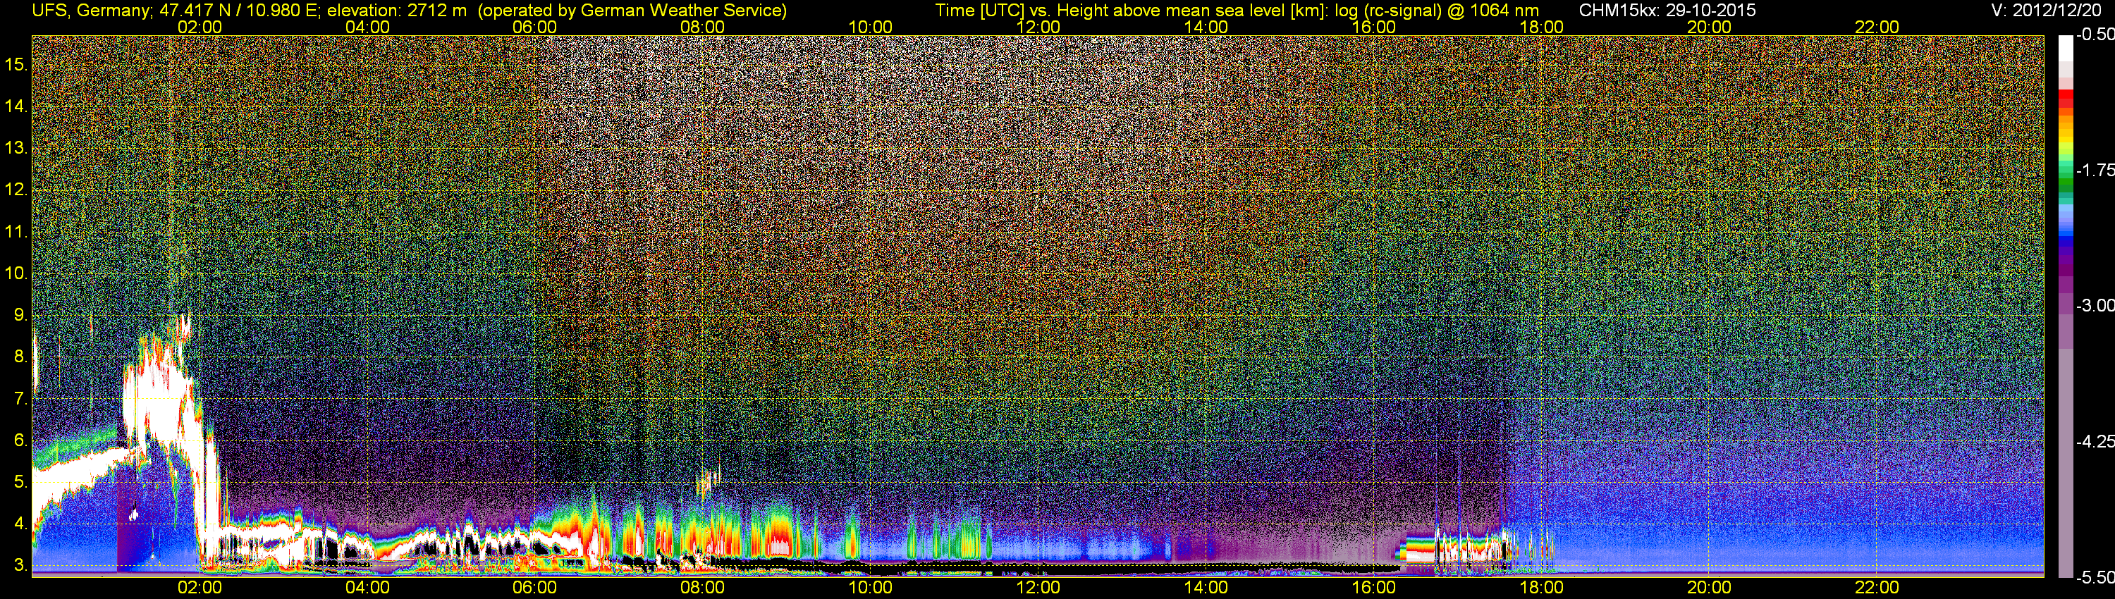Click the 12 km height axis label
This screenshot has height=599, width=2115.
(x=16, y=190)
